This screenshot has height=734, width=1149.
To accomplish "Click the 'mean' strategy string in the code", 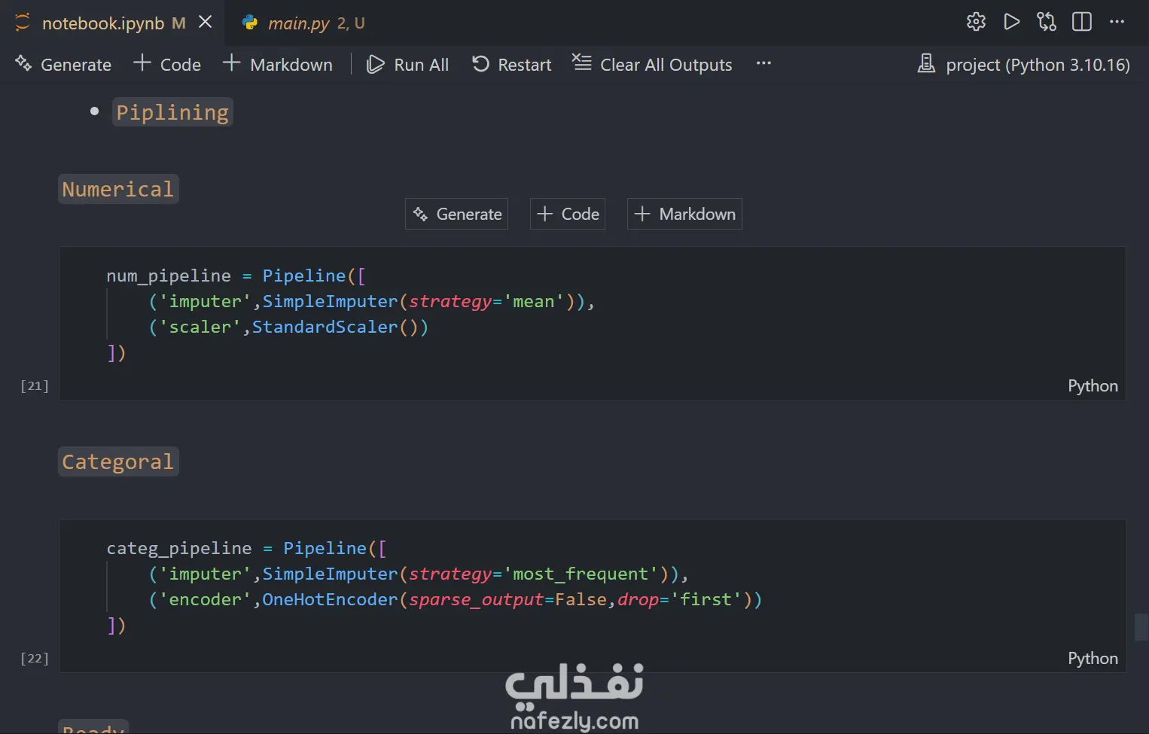I will click(533, 301).
